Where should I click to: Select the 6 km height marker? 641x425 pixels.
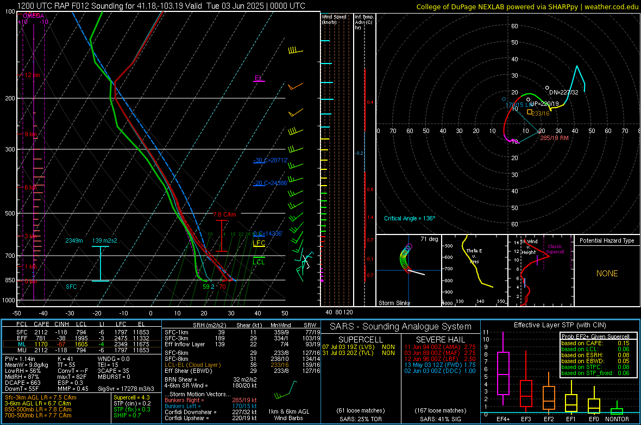click(x=32, y=187)
